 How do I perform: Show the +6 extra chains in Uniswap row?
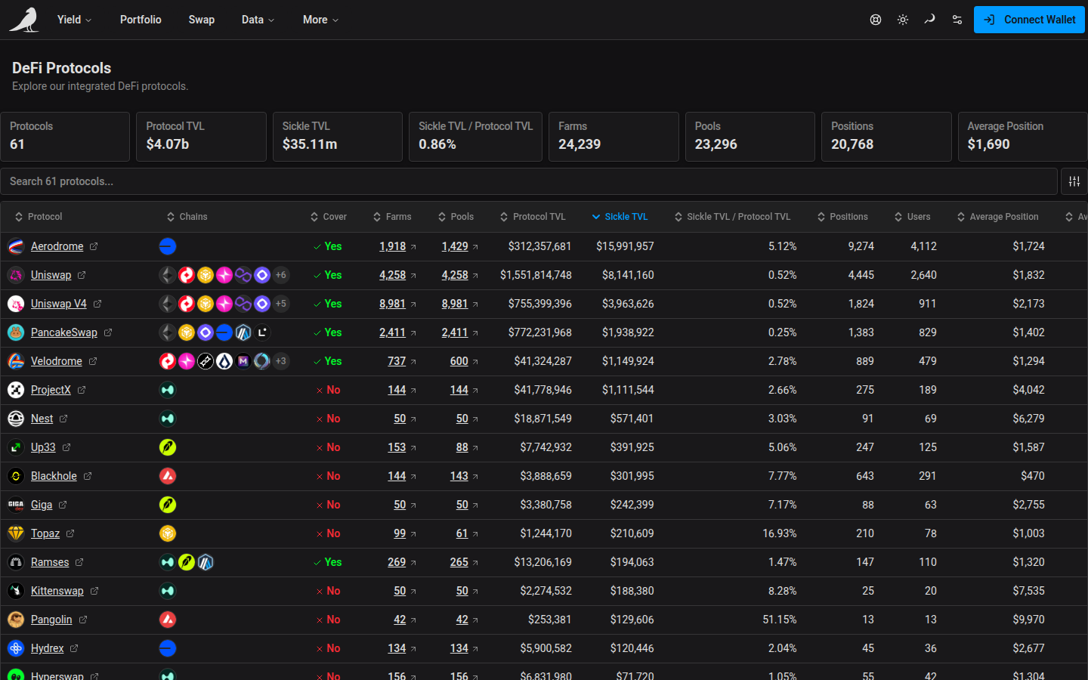click(281, 275)
